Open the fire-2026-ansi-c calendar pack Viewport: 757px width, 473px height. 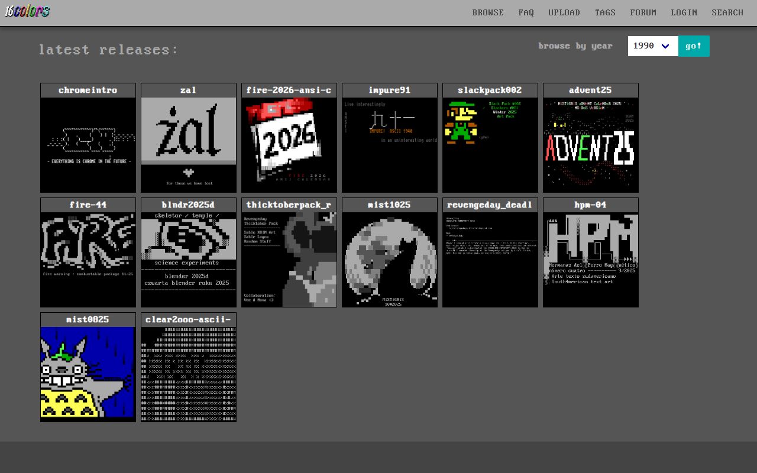[289, 142]
